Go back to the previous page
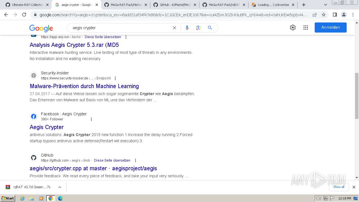Screen dimensions: 359x202 pyautogui.click(x=6, y=15)
